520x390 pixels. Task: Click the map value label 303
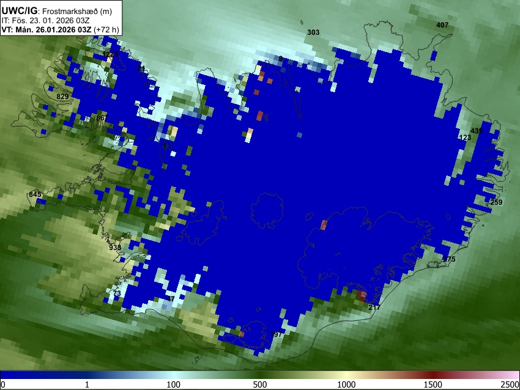tap(313, 32)
